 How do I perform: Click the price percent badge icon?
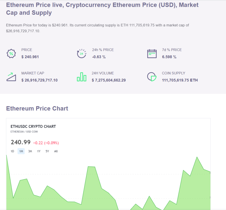pyautogui.click(x=11, y=53)
